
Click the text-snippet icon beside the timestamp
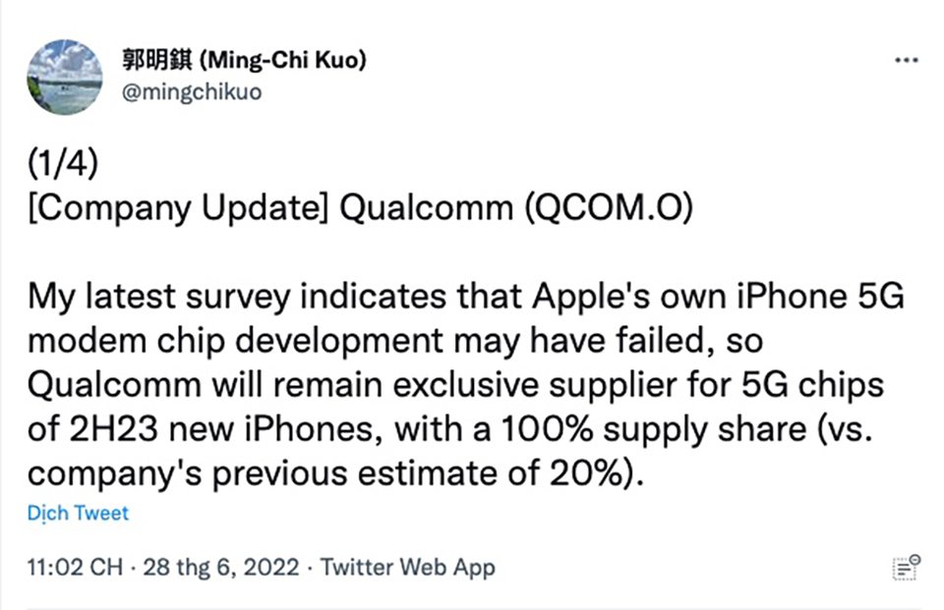pos(906,568)
